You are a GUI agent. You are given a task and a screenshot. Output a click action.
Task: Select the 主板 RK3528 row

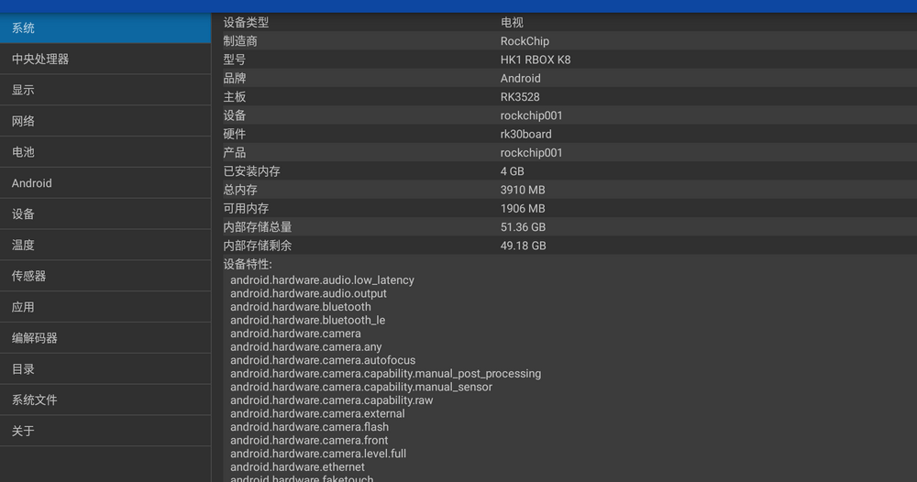click(x=564, y=97)
